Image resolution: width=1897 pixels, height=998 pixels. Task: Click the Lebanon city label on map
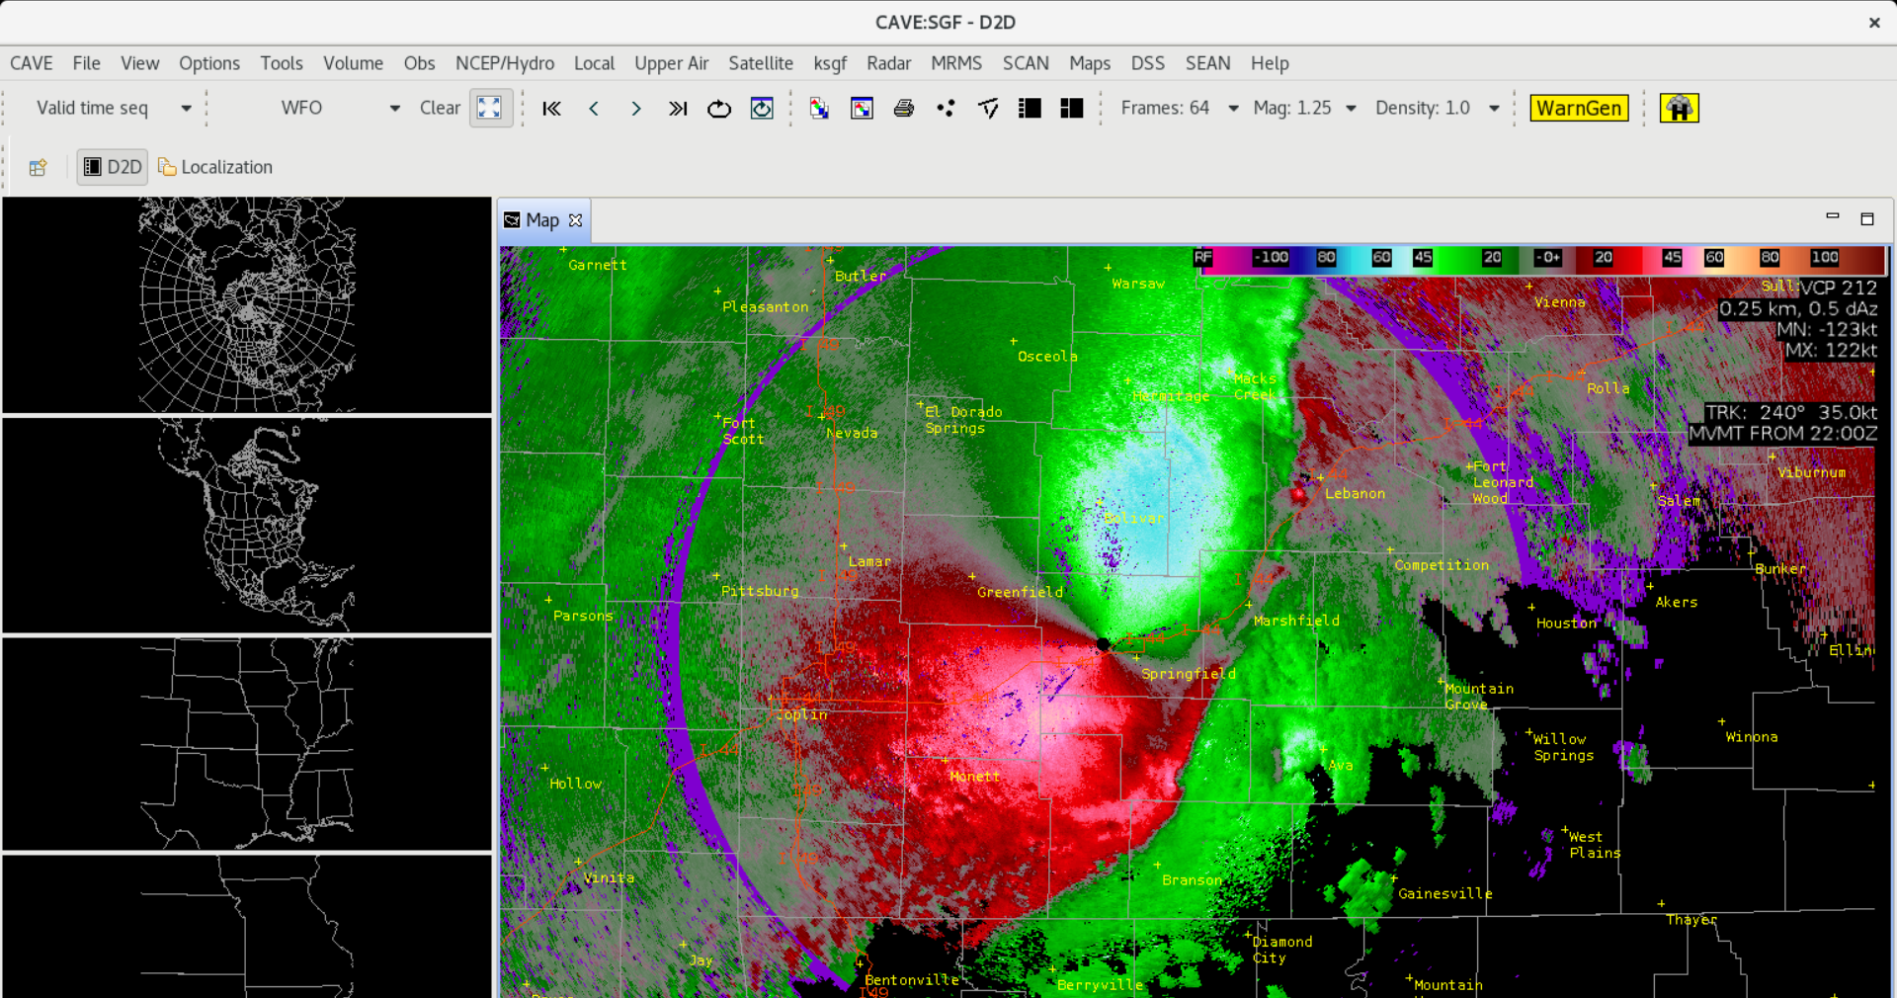click(1355, 493)
